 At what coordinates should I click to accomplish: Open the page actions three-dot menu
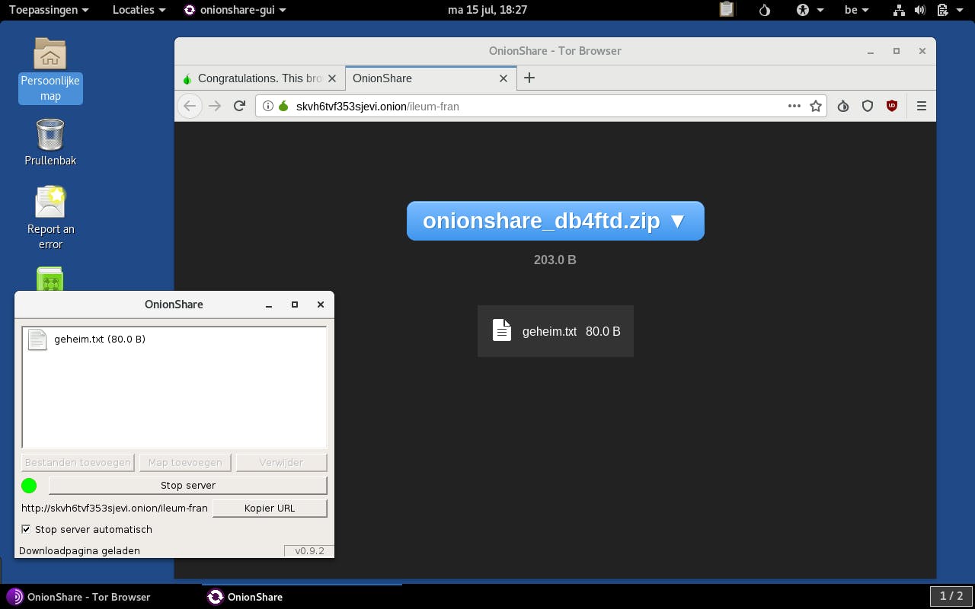[x=794, y=107]
